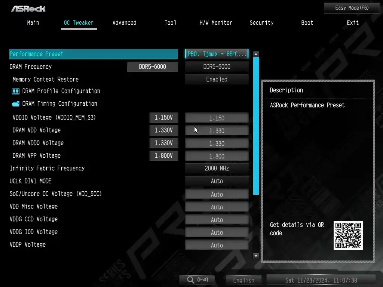383x287 pixels.
Task: Click the QR code image
Action: coord(348,235)
